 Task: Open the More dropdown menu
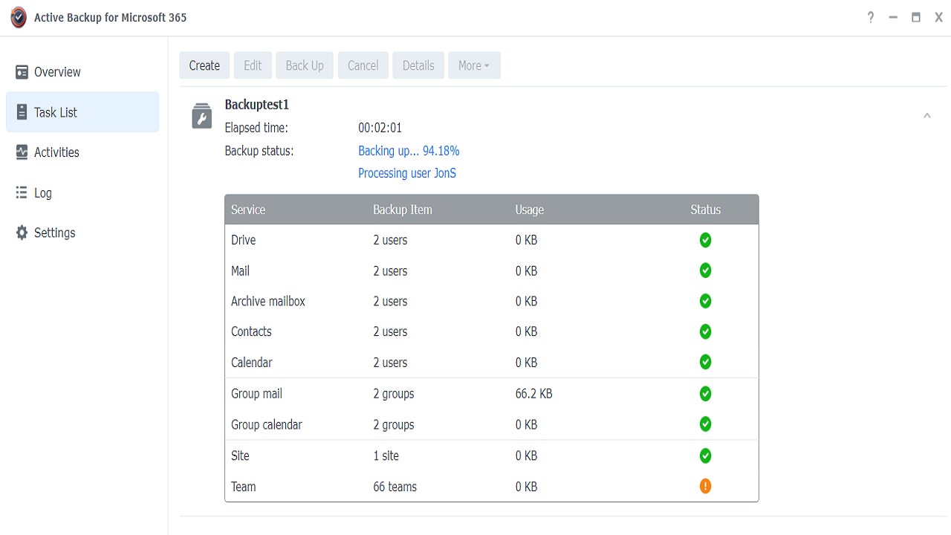pyautogui.click(x=474, y=65)
